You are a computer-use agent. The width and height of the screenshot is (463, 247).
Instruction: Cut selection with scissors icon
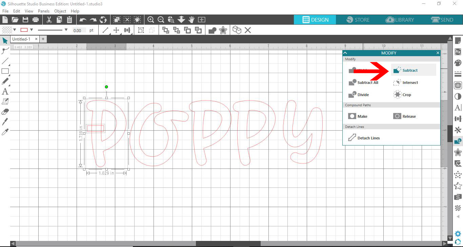49,20
